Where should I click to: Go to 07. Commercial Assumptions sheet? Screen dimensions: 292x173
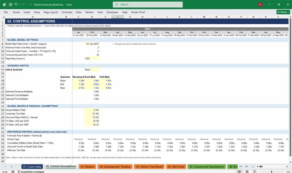(207, 167)
